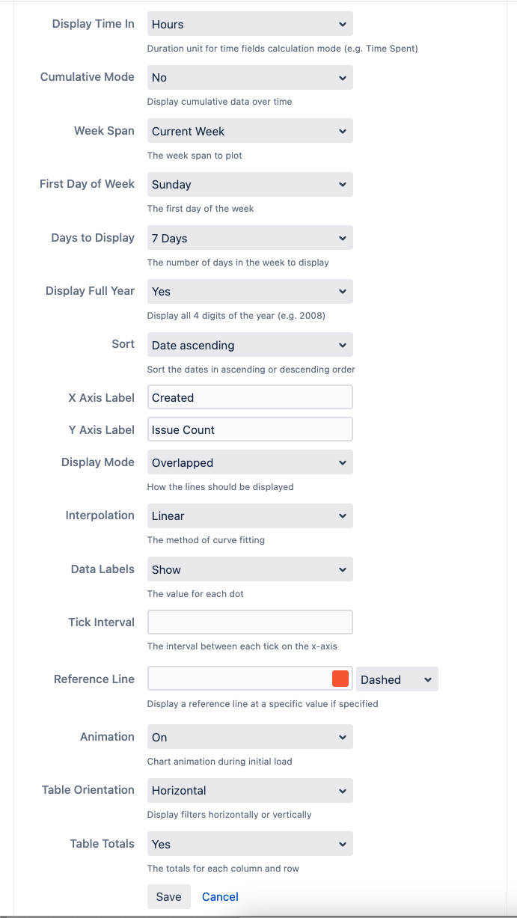Open the Display Mode dropdown

(x=249, y=462)
